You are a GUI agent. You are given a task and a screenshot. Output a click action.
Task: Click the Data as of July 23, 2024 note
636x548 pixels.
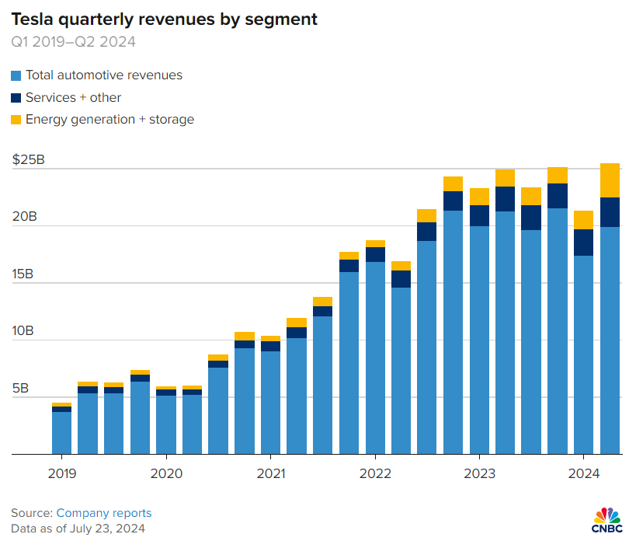(78, 529)
